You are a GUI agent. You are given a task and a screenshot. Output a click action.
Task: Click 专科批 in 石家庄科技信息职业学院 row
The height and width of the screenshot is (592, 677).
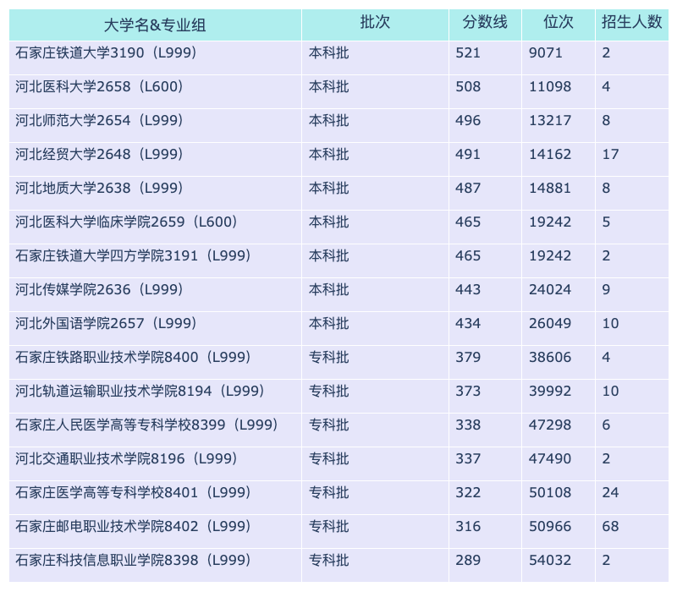point(328,560)
